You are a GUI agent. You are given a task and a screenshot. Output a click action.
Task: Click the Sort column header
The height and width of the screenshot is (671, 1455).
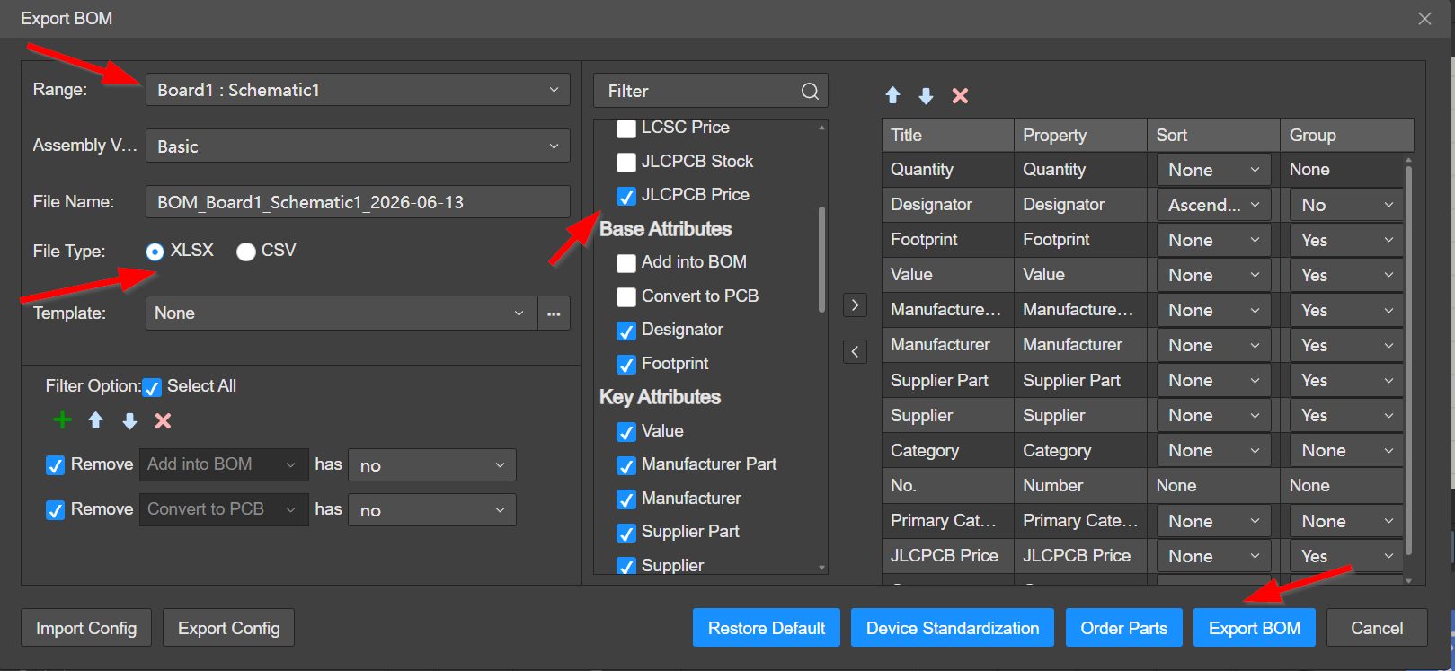1214,135
